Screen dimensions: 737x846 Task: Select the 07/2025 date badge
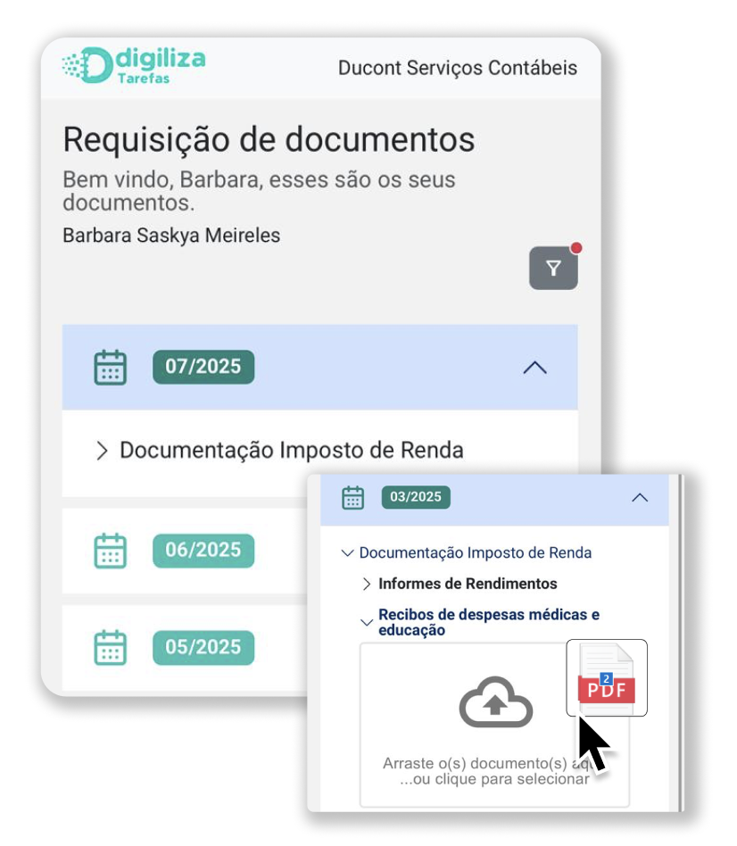pos(203,367)
